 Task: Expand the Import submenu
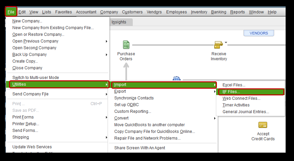(x=164, y=85)
